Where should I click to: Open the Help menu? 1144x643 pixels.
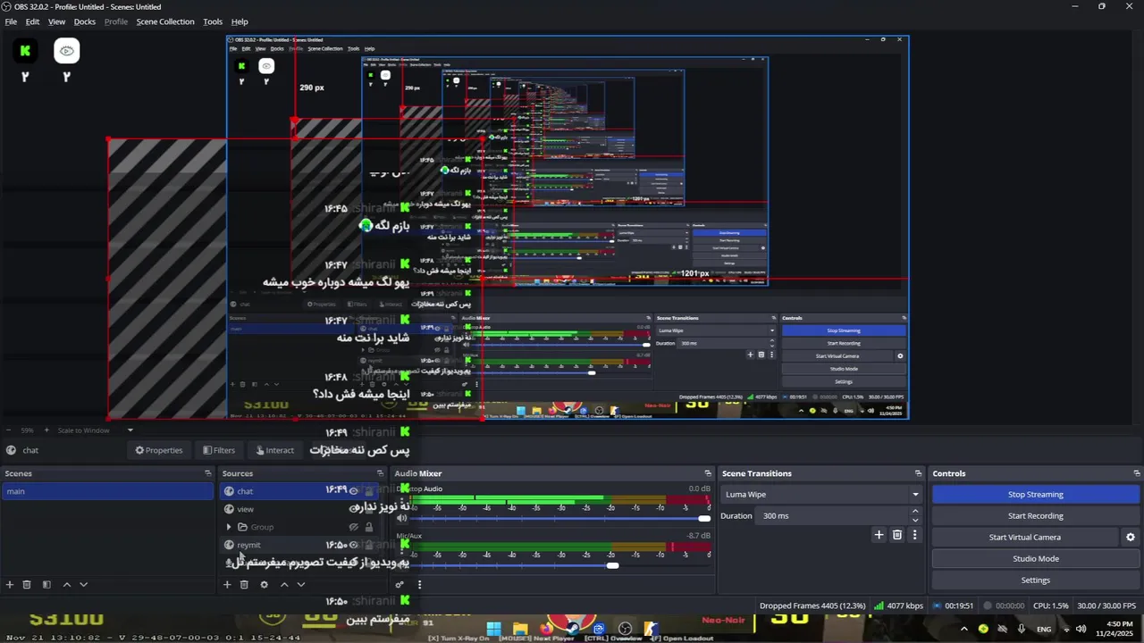(240, 21)
